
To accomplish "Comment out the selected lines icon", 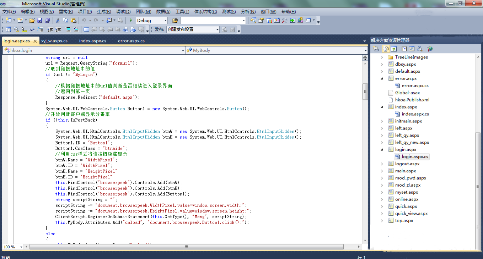I will [x=68, y=29].
